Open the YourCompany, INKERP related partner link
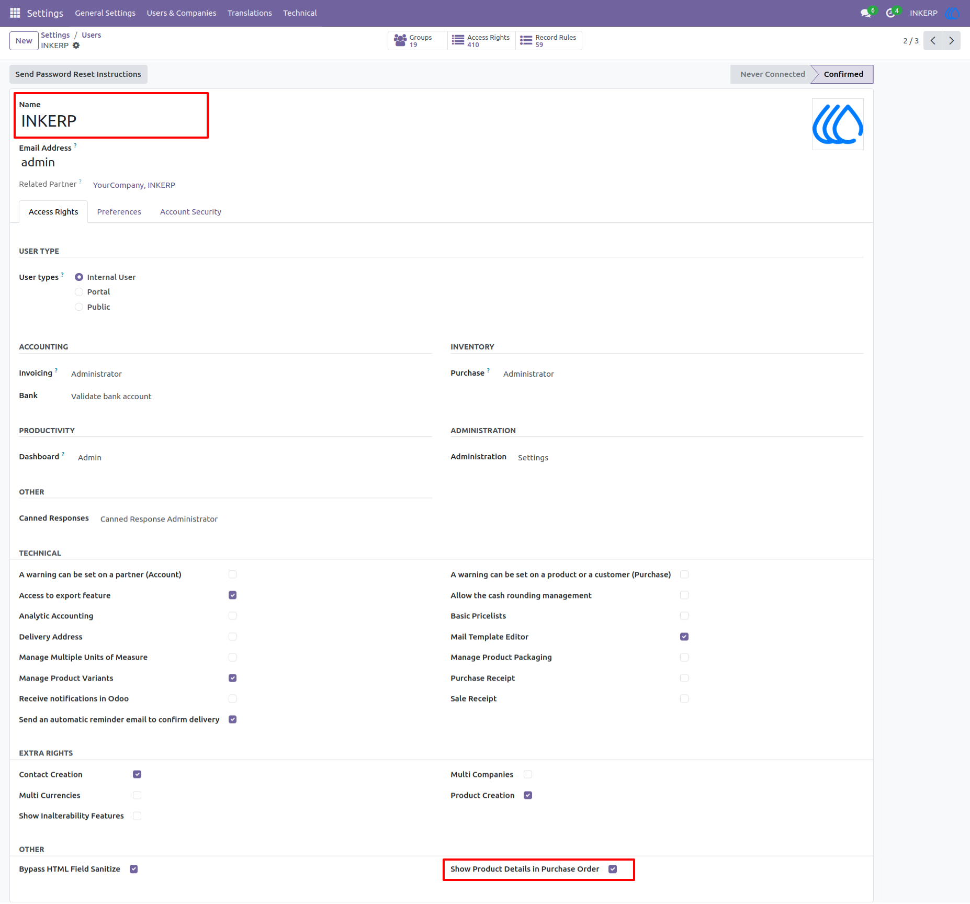 [134, 185]
